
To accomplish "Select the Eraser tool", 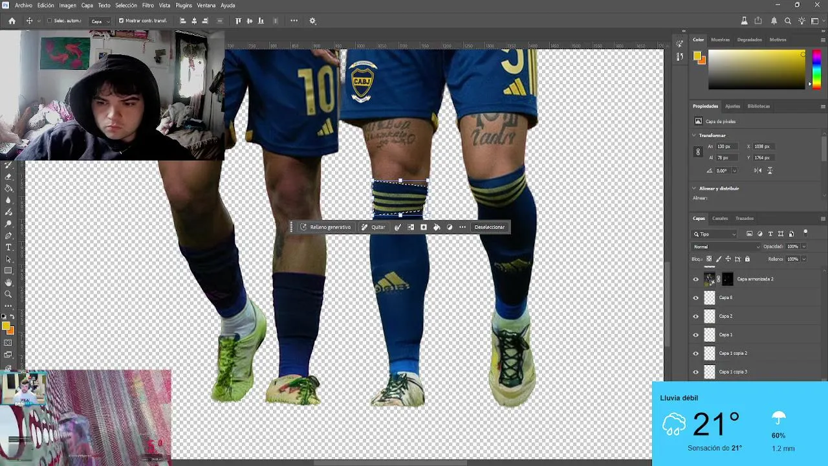I will [x=8, y=177].
